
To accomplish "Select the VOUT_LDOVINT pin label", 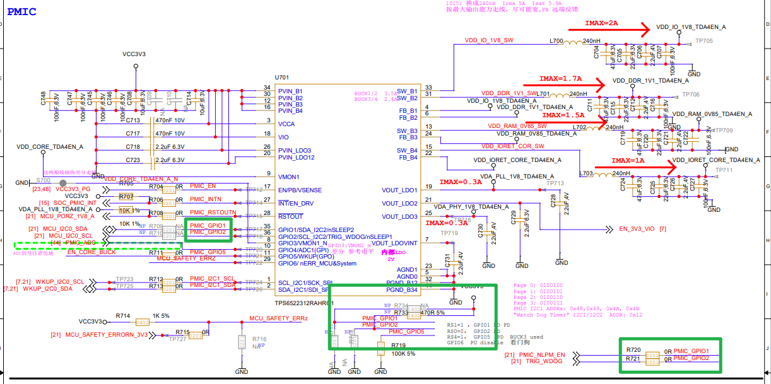I will coord(394,243).
